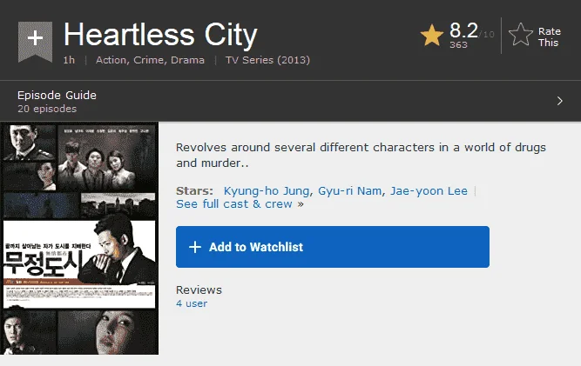Select the Drama genre link
This screenshot has height=366, width=581.
(187, 60)
